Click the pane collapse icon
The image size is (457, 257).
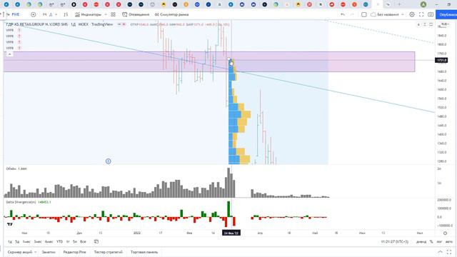[x=425, y=24]
